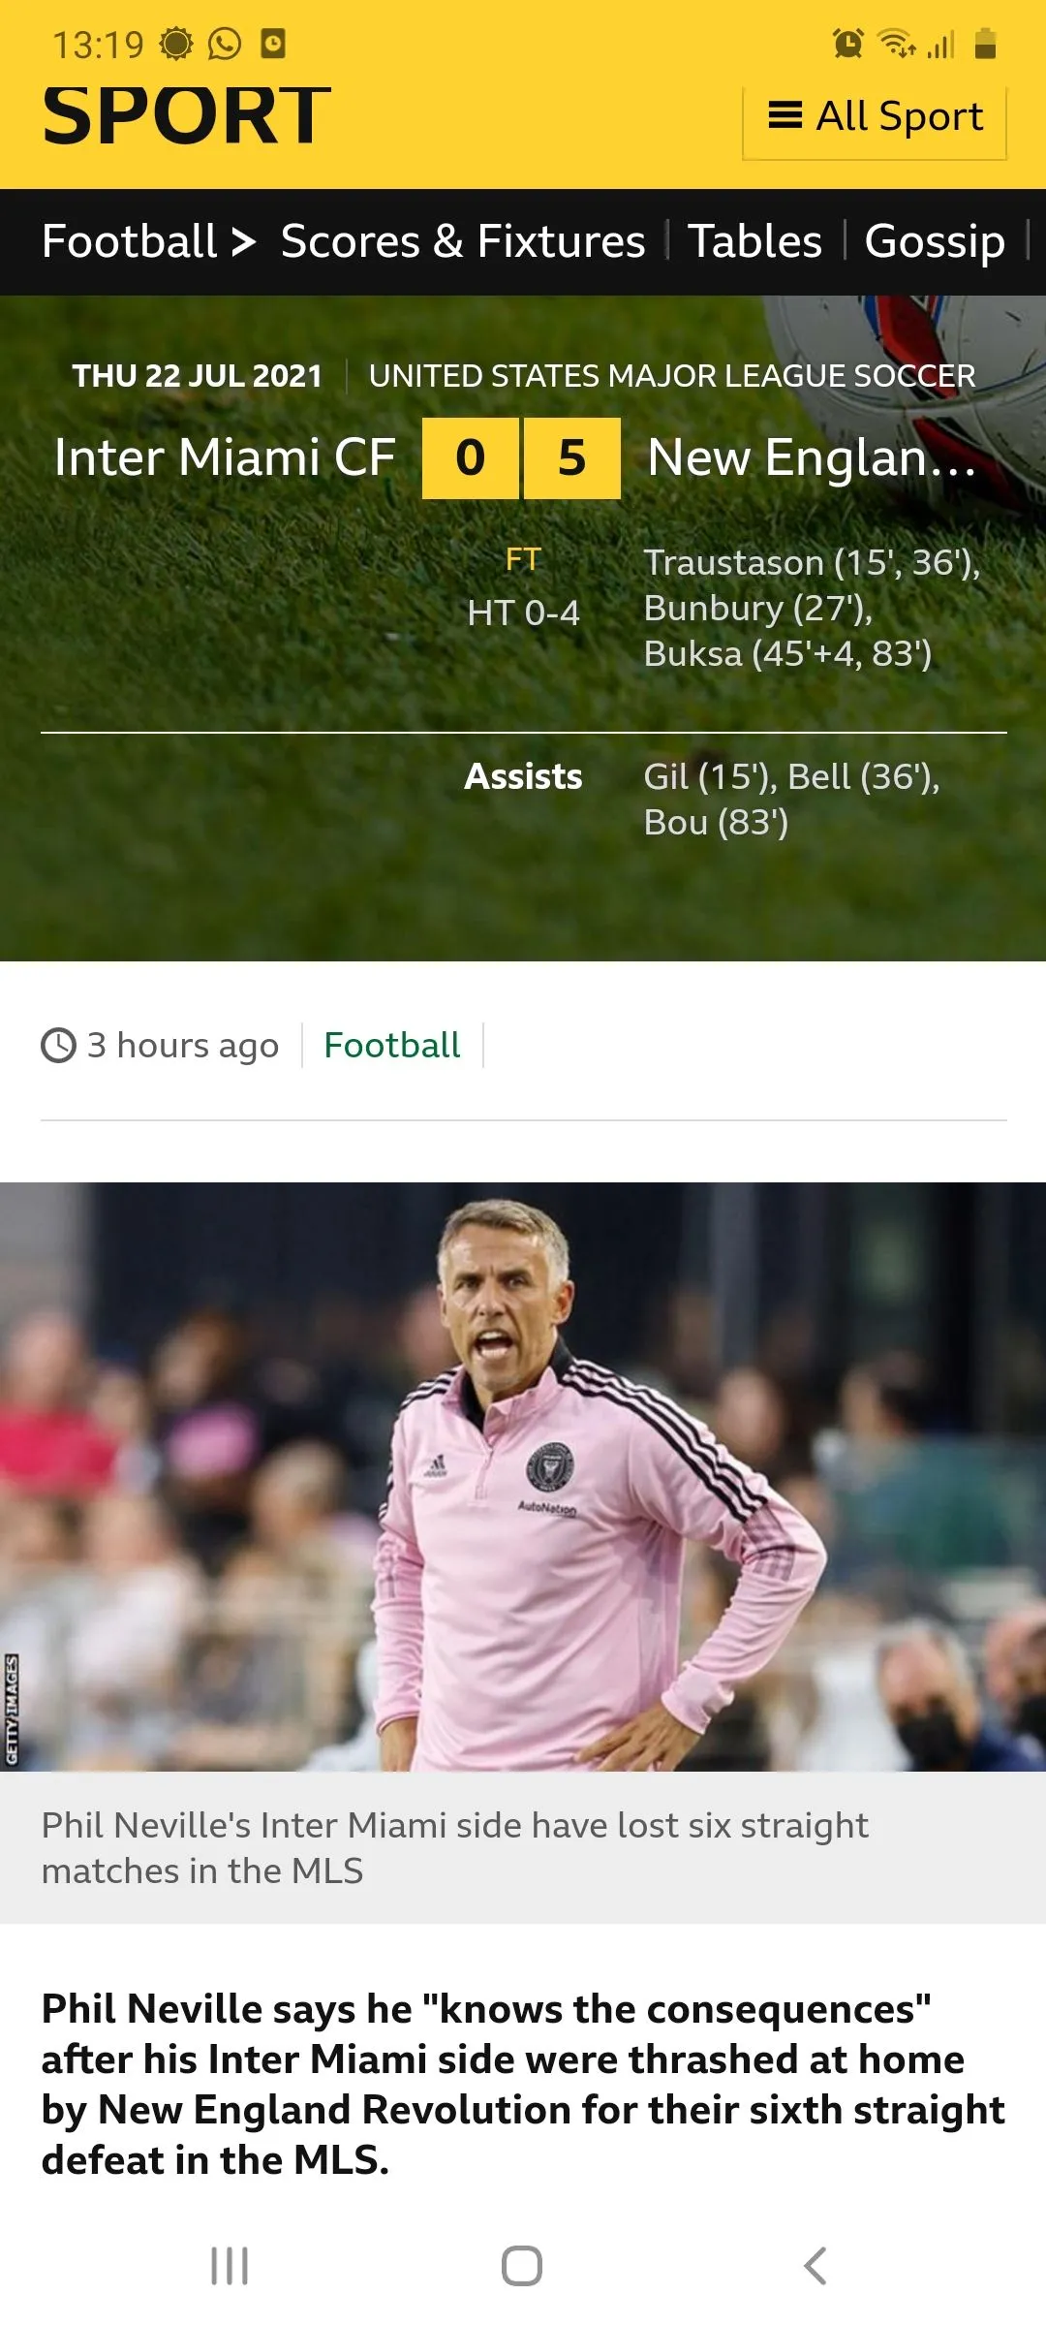The image size is (1046, 2326).
Task: Tap the Wi-Fi signal status icon
Action: point(896,44)
